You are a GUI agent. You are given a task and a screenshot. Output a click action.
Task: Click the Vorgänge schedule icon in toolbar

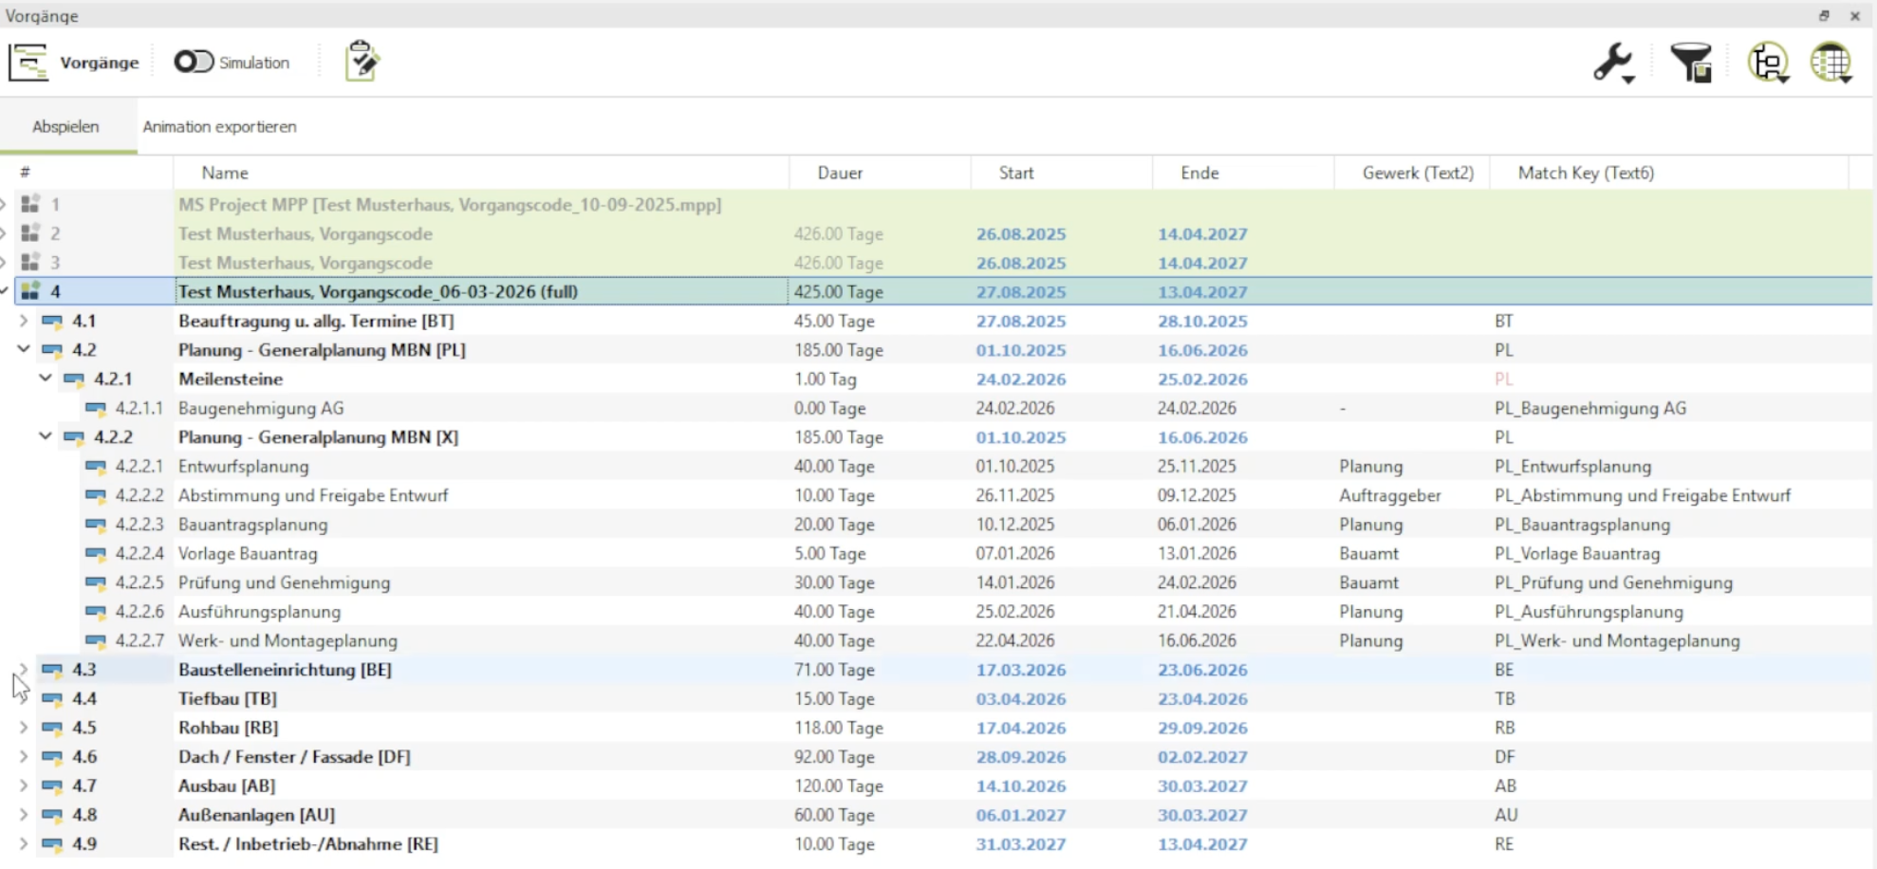click(x=28, y=63)
